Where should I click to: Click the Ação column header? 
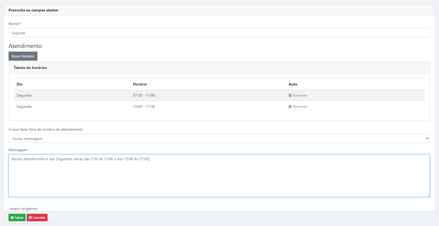[293, 84]
